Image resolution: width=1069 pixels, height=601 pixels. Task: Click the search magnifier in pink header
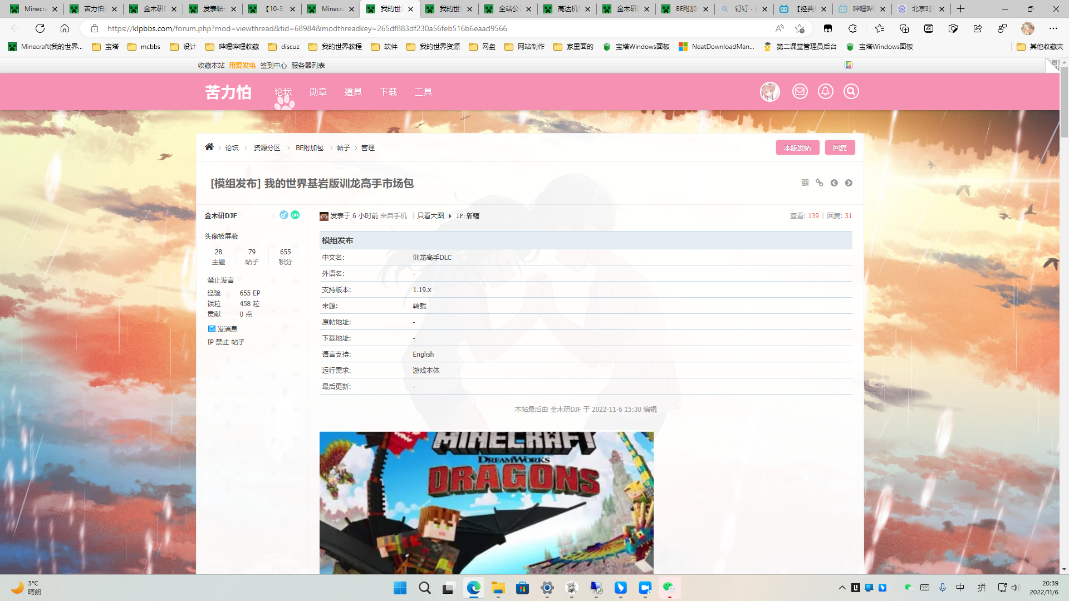click(851, 91)
